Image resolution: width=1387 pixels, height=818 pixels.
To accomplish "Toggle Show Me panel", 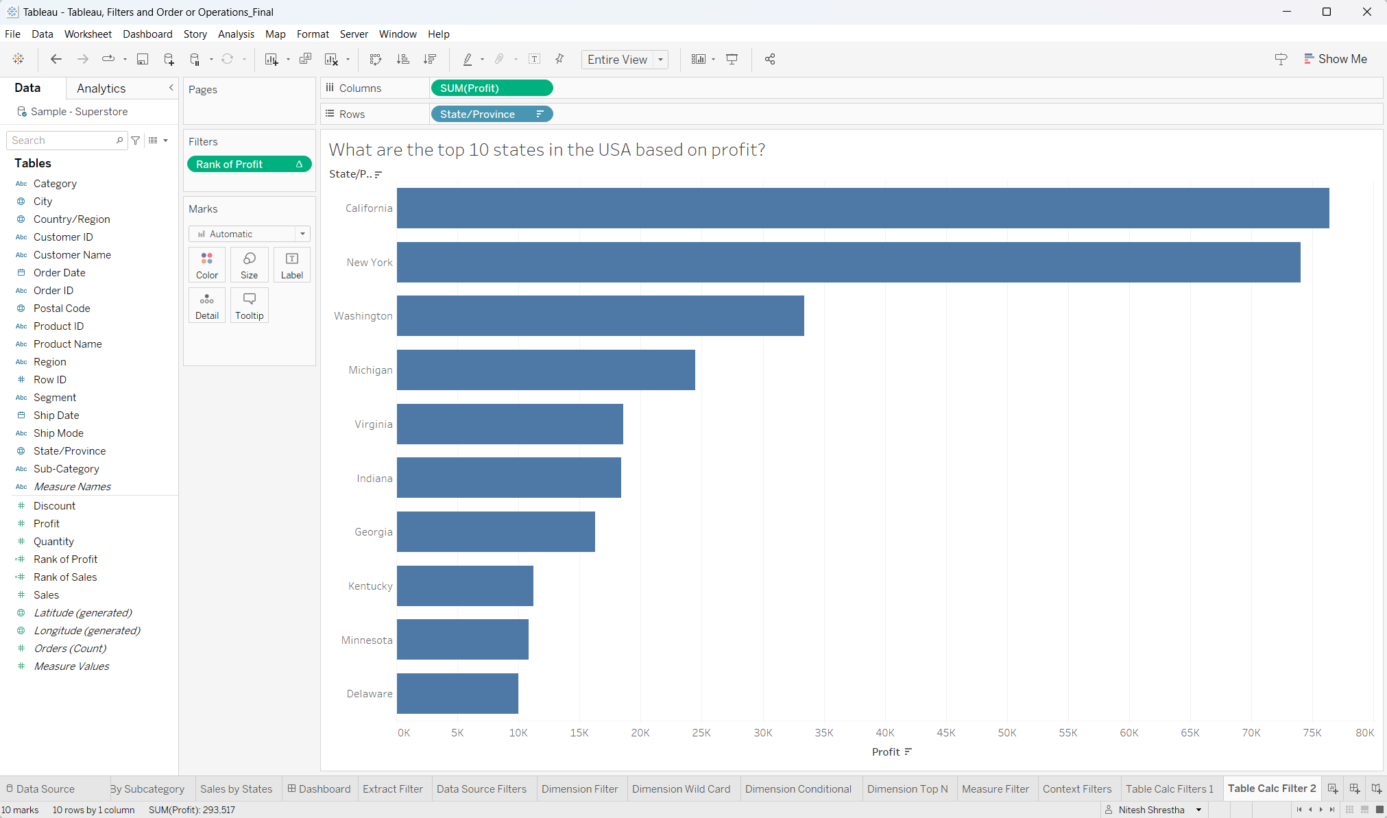I will [1335, 60].
